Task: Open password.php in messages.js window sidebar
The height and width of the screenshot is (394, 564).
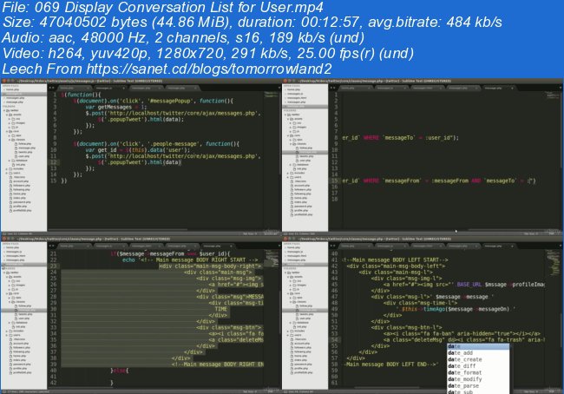Action: pos(21,202)
